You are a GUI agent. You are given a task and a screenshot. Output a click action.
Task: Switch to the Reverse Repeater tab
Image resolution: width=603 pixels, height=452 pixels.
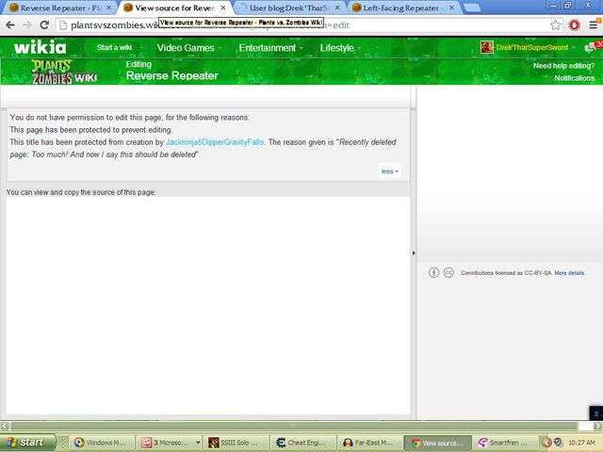point(57,8)
